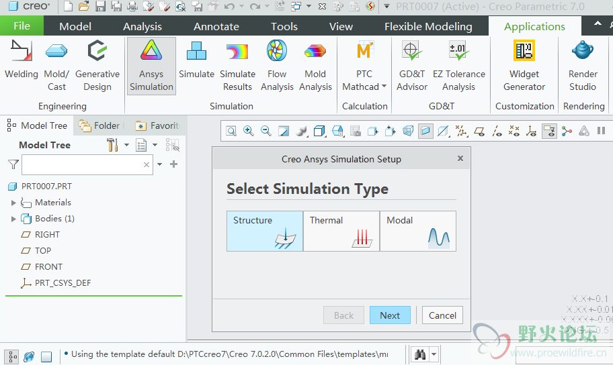Click the Refit zoom icon
The height and width of the screenshot is (365, 613).
231,131
